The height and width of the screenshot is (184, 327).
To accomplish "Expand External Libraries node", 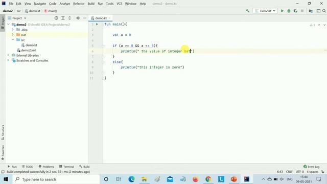I will (8, 55).
